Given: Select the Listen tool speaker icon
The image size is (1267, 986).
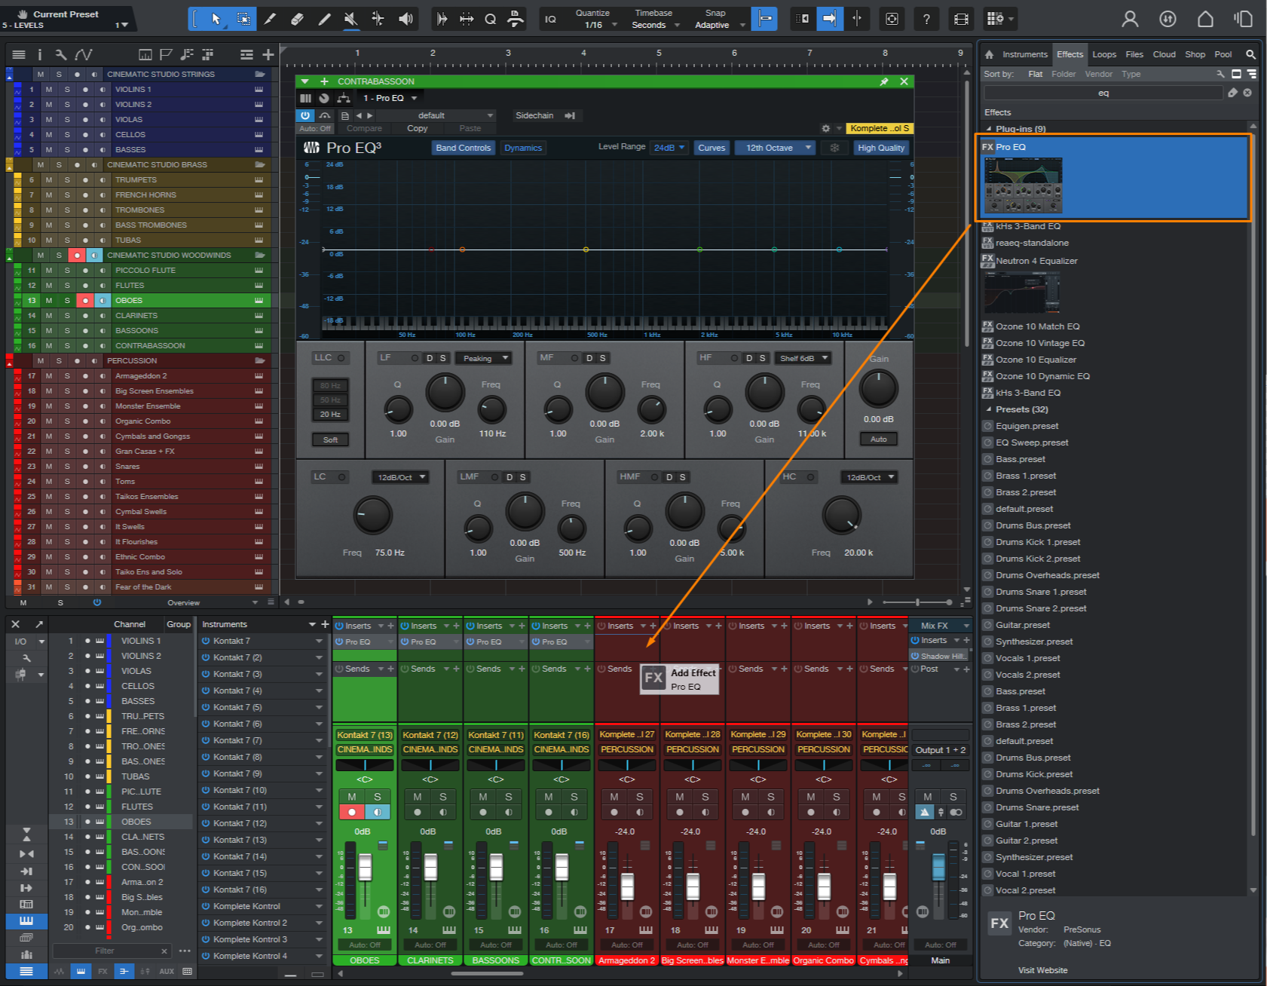Looking at the screenshot, I should pos(406,19).
